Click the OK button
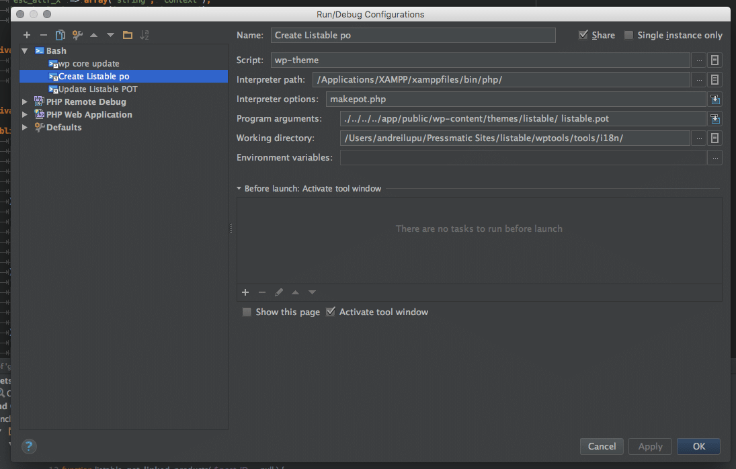 tap(698, 446)
